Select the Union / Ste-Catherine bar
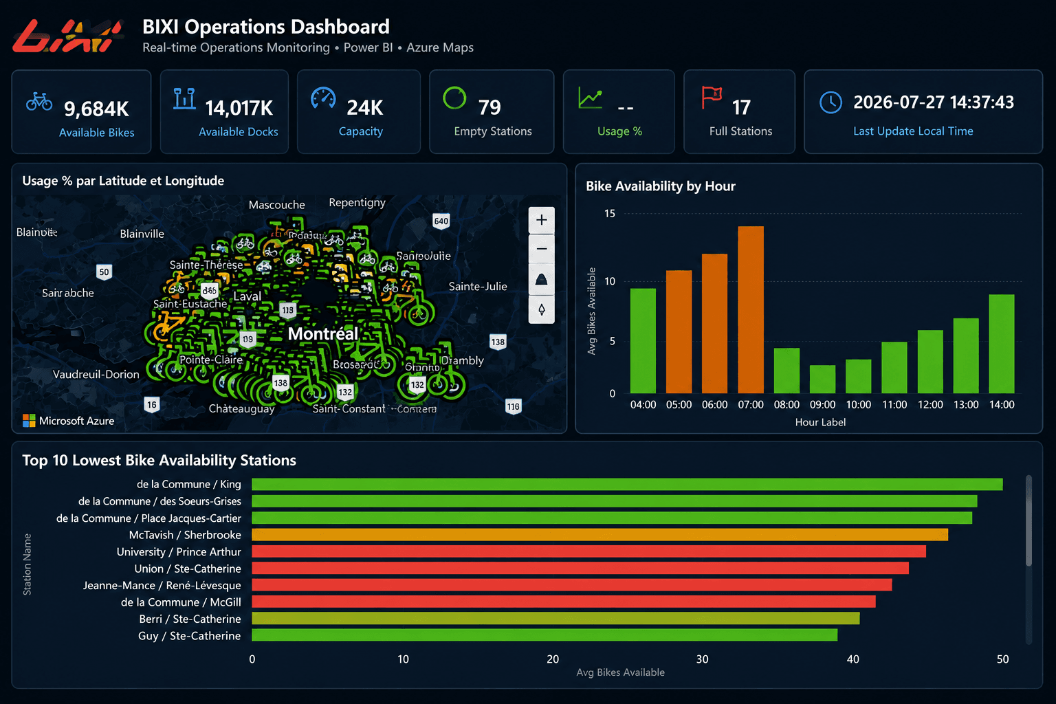 [x=580, y=568]
